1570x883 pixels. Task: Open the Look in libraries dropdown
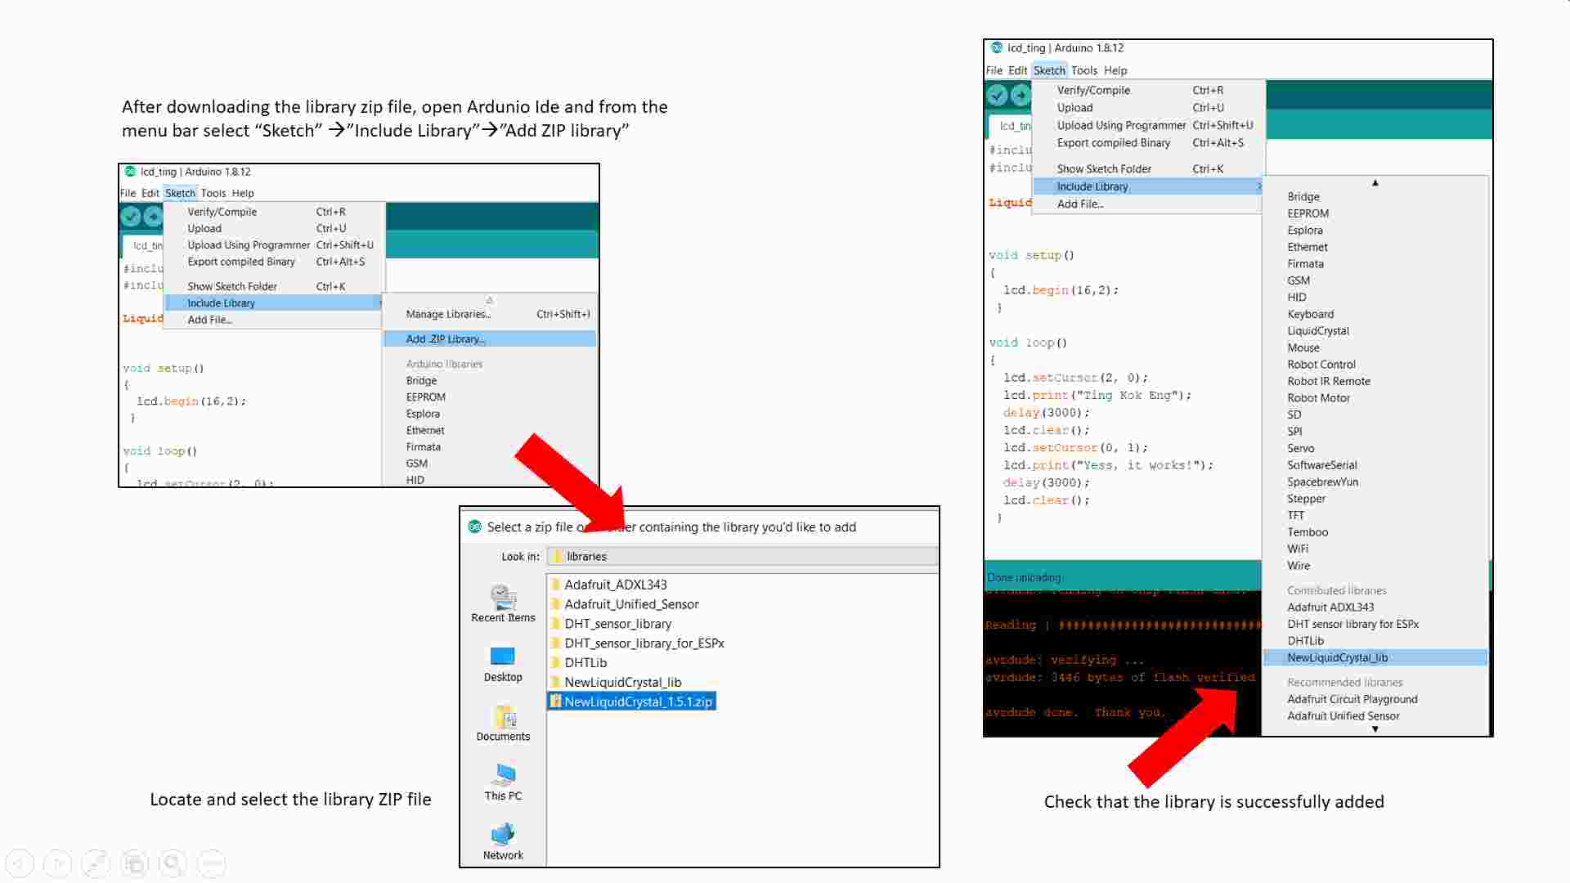[742, 556]
